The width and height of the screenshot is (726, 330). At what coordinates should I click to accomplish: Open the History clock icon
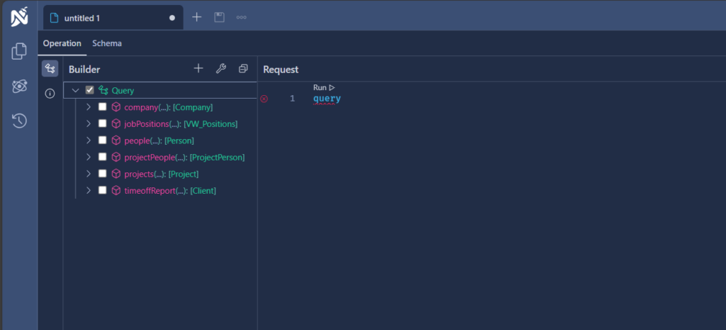(19, 121)
